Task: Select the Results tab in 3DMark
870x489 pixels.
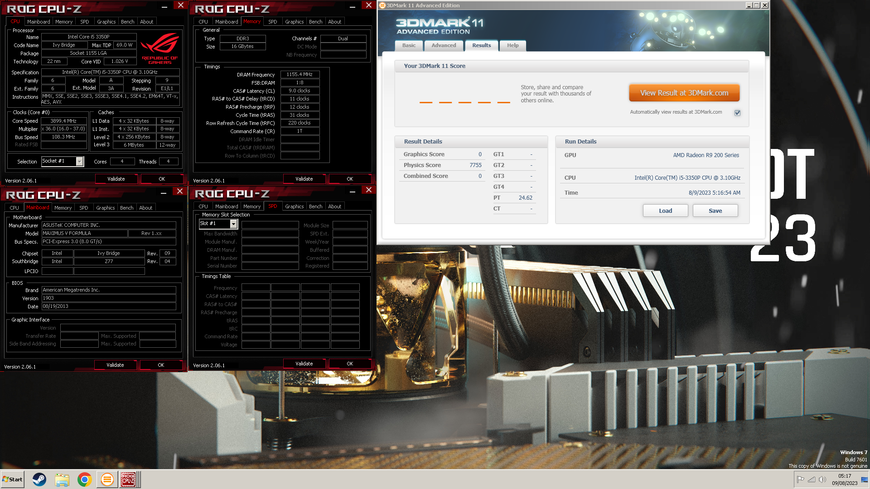Action: 481,45
